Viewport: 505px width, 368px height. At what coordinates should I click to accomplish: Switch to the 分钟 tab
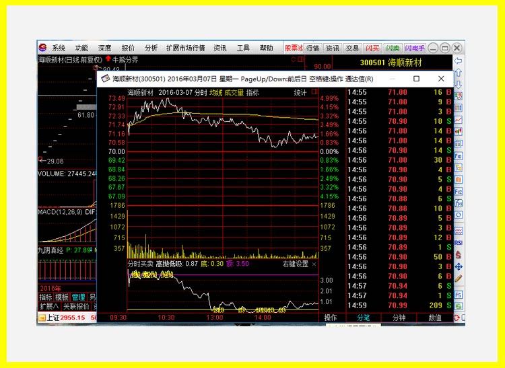(x=399, y=318)
